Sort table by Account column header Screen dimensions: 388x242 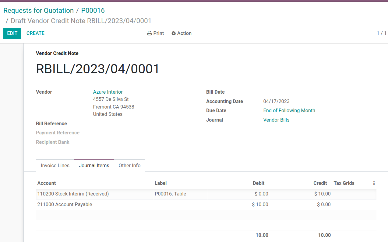tap(47, 183)
